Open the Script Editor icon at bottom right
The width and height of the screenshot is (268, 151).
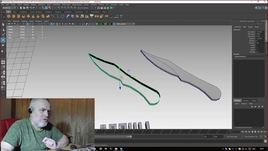pyautogui.click(x=265, y=141)
